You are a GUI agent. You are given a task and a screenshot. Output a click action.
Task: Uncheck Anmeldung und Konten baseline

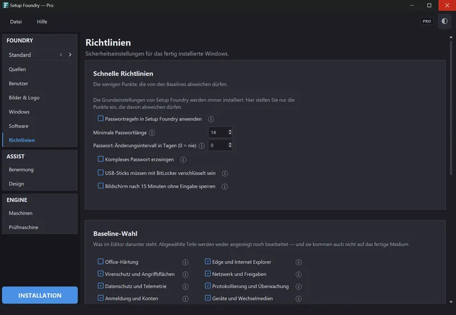pos(101,298)
